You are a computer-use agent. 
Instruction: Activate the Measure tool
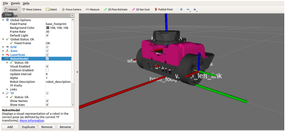point(93,10)
